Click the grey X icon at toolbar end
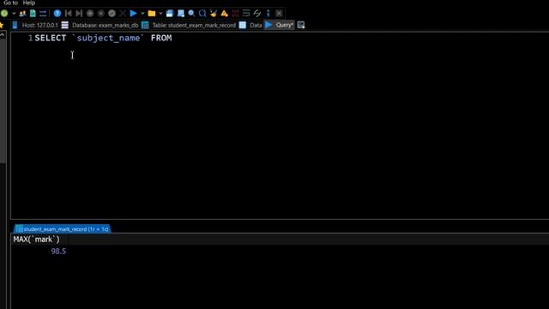 coord(279,14)
